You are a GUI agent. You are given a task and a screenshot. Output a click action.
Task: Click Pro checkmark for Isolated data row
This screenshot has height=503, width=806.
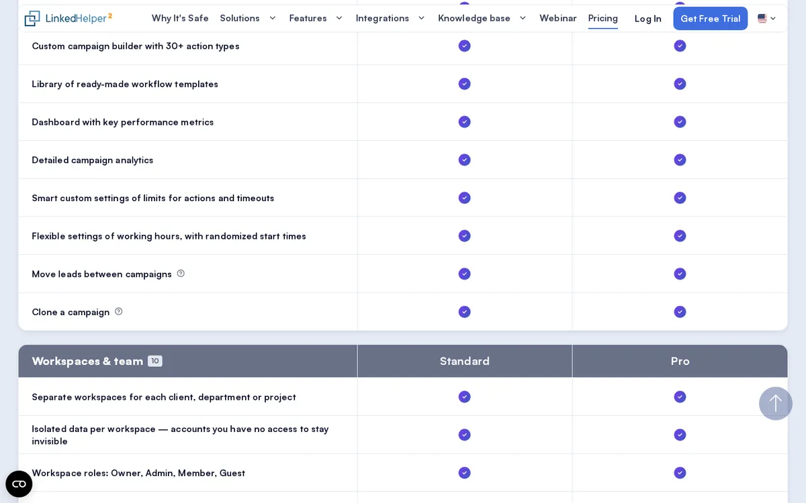[680, 435]
